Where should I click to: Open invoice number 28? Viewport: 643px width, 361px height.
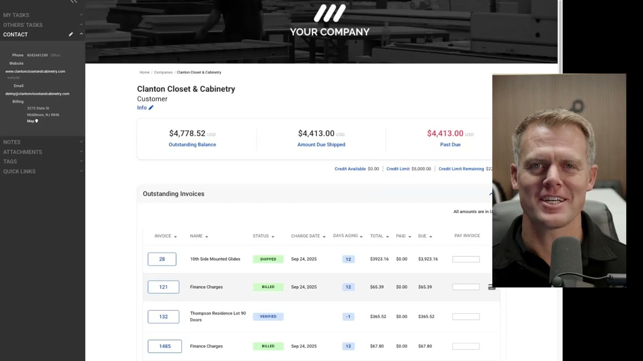pyautogui.click(x=162, y=259)
